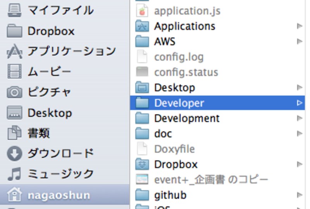Click the config.status file icon

point(142,72)
